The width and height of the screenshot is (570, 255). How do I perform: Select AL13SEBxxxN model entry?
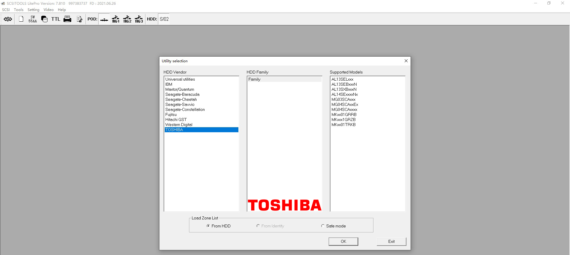click(368, 84)
